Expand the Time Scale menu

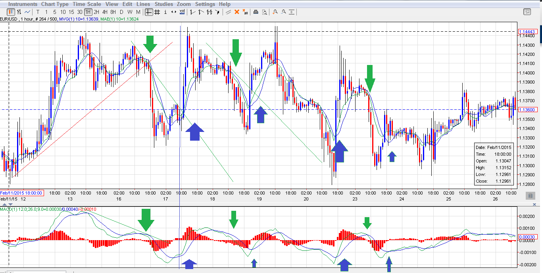click(x=87, y=4)
